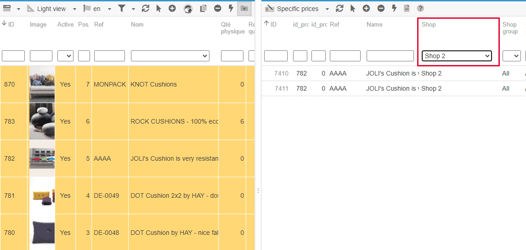Viewport: 526px width, 250px height.
Task: Click the folder-plus icon in the products toolbar
Action: coord(244,9)
